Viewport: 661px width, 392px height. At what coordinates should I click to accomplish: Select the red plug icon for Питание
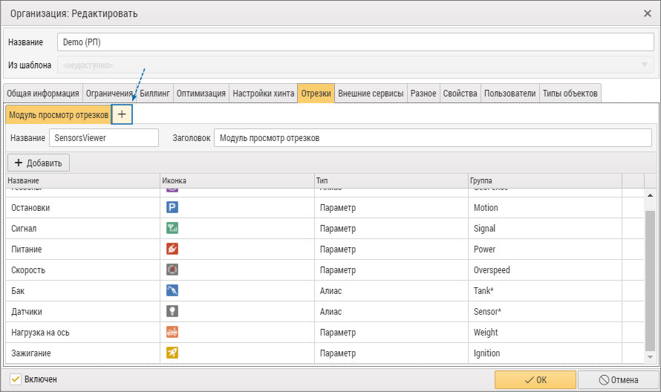coord(172,249)
